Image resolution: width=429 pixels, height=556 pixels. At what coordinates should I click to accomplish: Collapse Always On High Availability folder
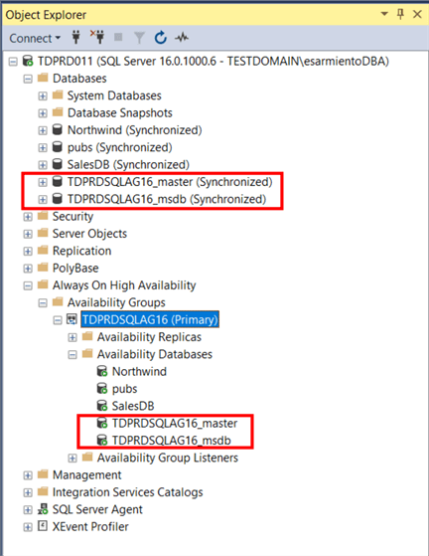pos(28,285)
